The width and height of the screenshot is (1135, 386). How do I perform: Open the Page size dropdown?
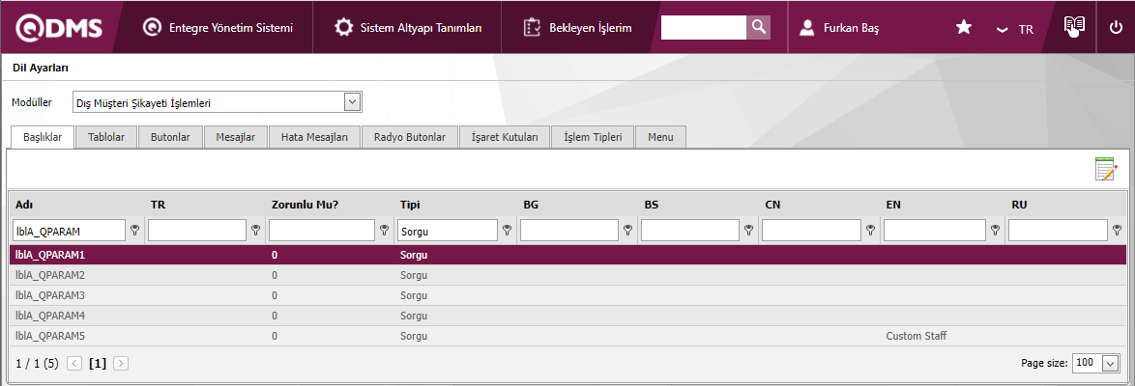click(1109, 363)
